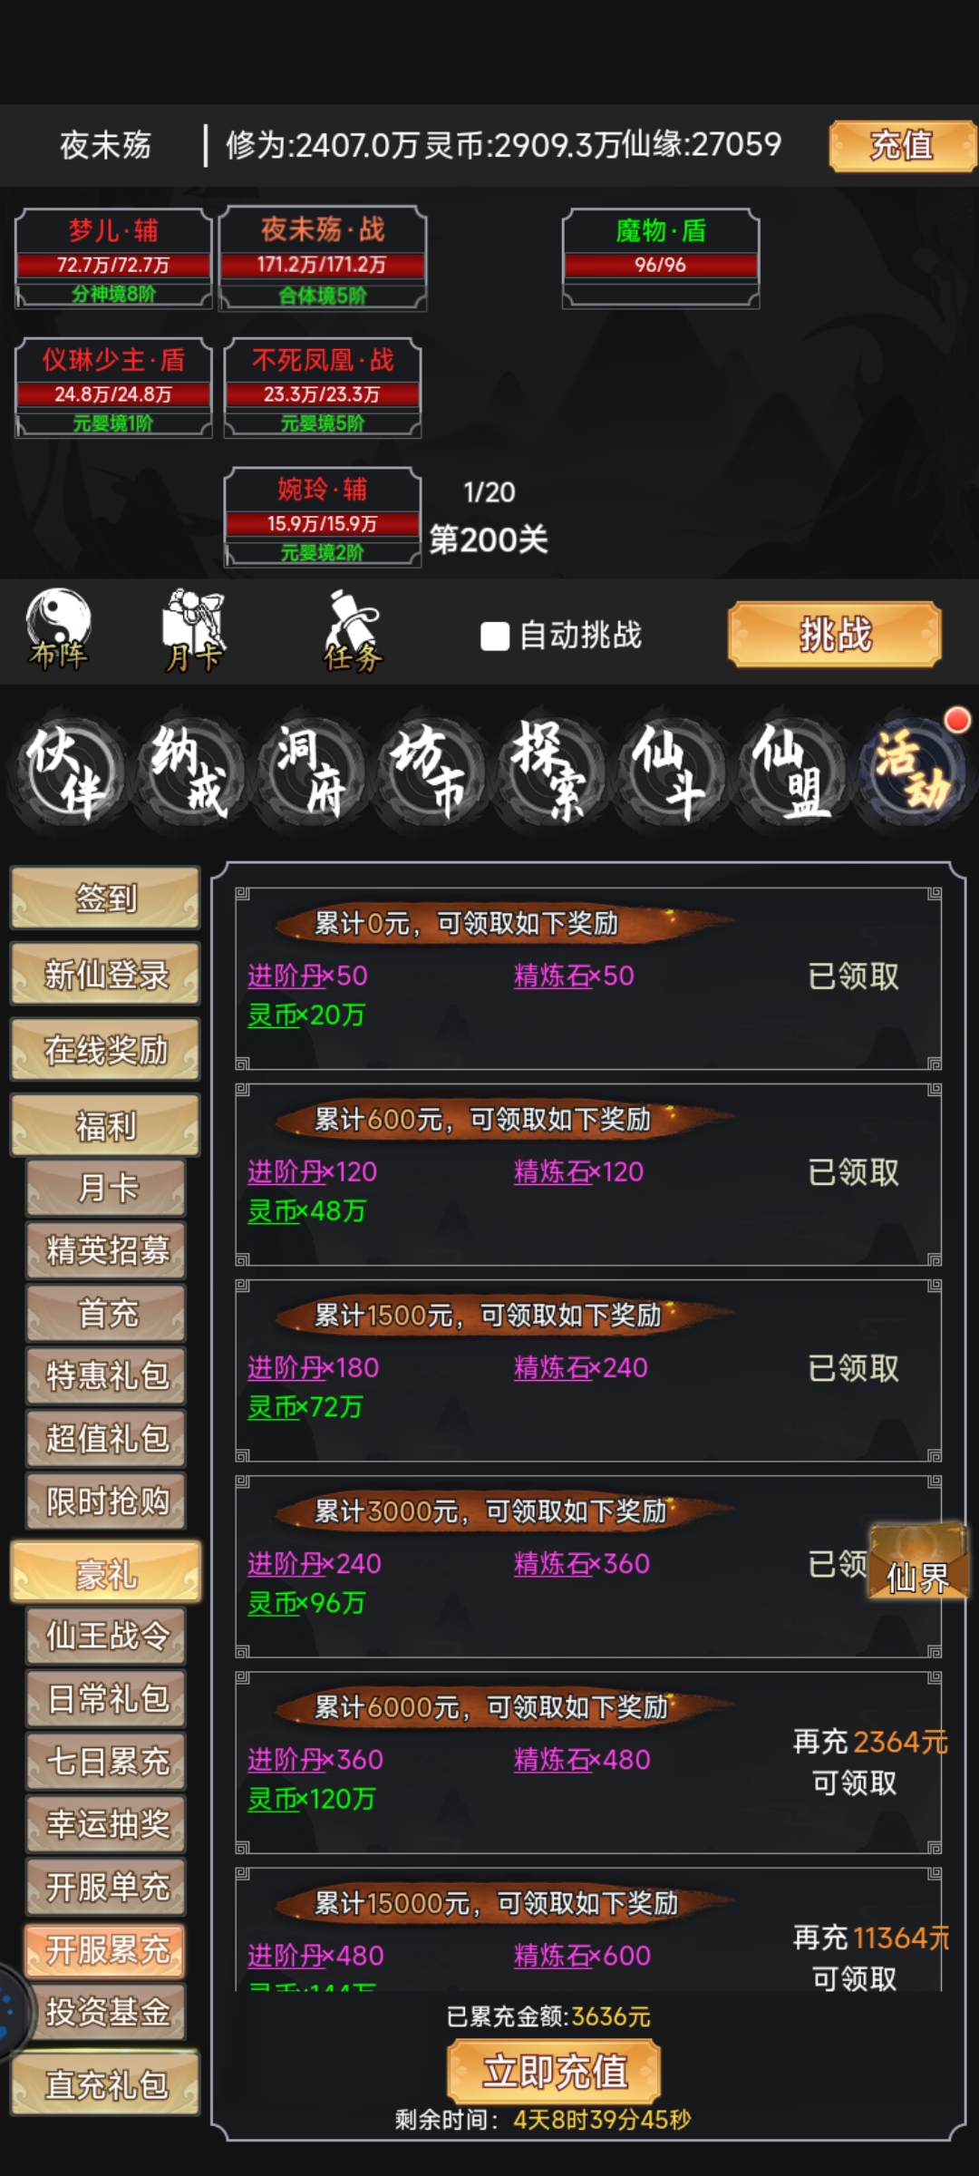The height and width of the screenshot is (2176, 979).
Task: Switch to the 签到 sign-in tab
Action: (x=105, y=898)
